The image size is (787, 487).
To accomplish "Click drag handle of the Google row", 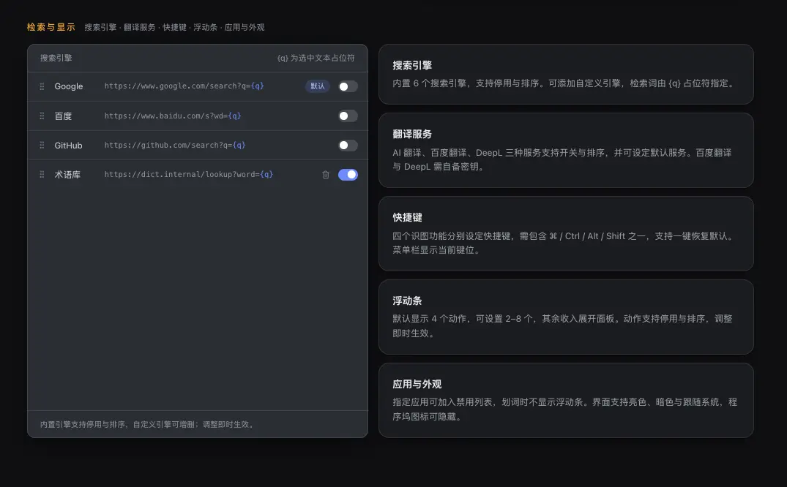I will pyautogui.click(x=42, y=86).
